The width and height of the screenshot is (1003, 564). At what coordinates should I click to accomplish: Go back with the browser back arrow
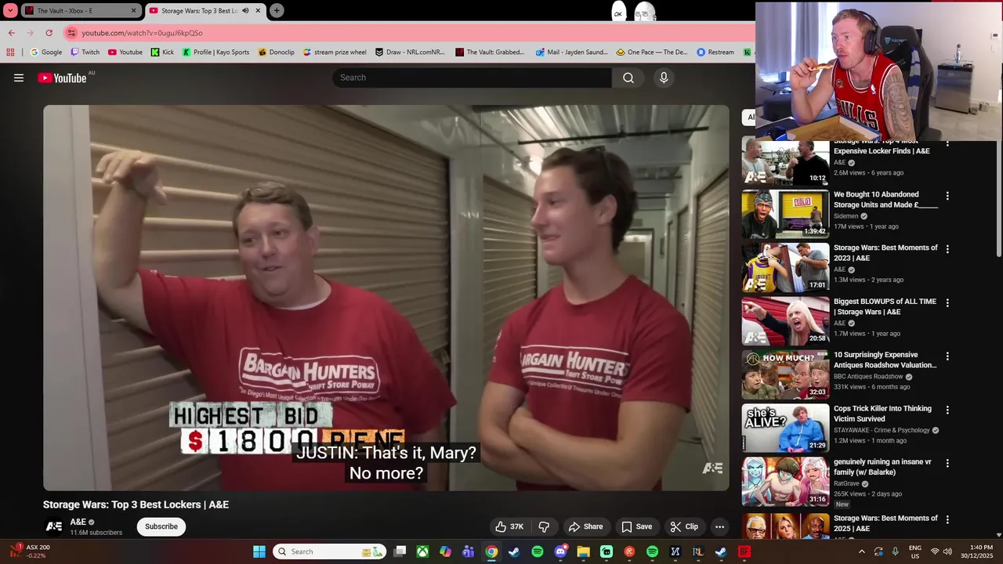coord(11,33)
